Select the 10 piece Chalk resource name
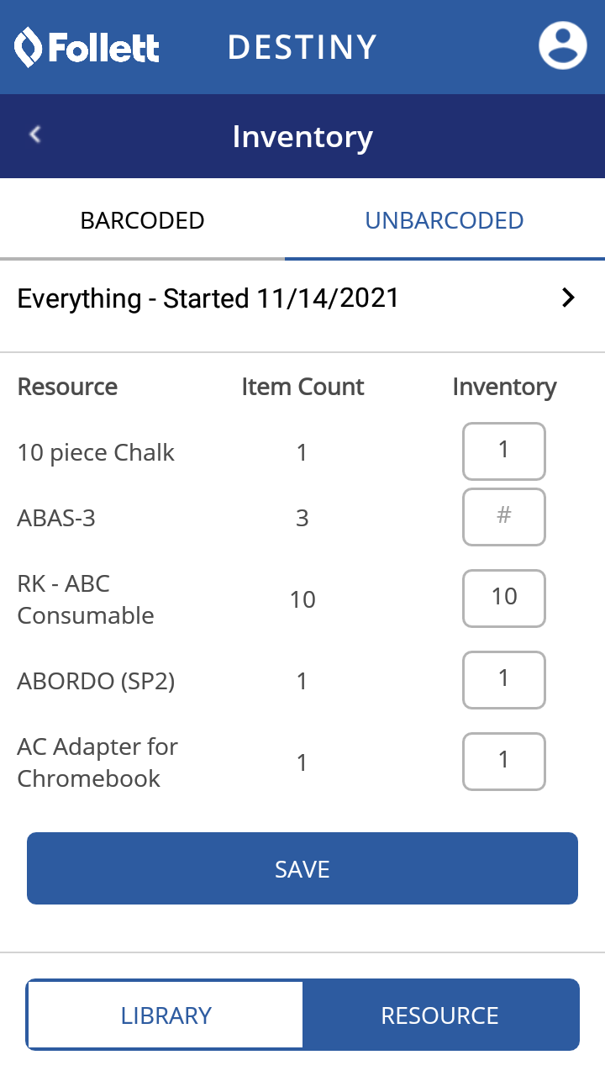This screenshot has height=1076, width=605. coord(96,452)
